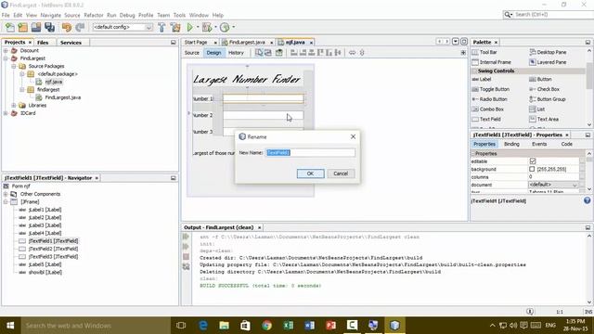This screenshot has width=594, height=334.
Task: Run the project with green arrow
Action: click(x=189, y=27)
